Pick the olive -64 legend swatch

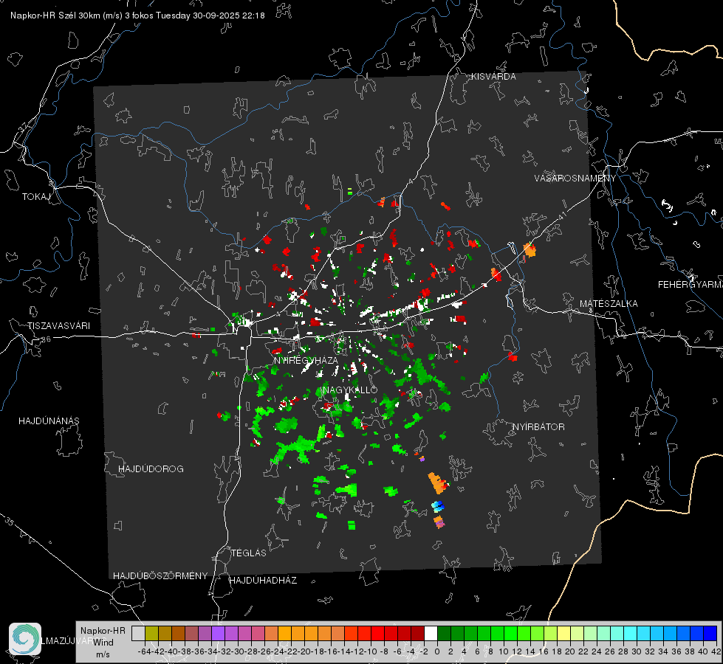(151, 633)
